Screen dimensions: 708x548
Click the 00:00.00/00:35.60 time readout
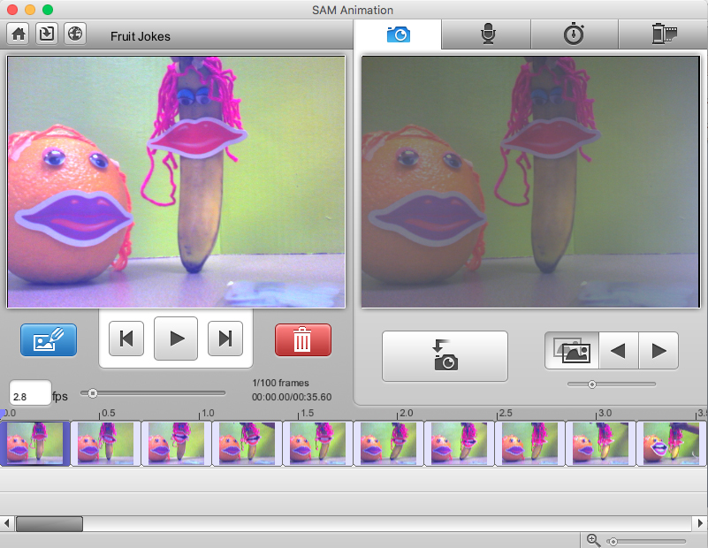pyautogui.click(x=292, y=397)
